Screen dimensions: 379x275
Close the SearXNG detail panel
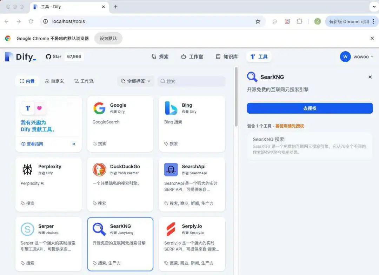[370, 77]
